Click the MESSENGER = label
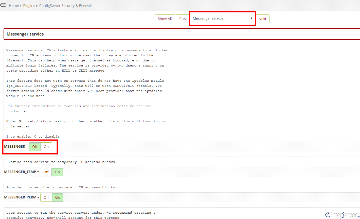 tap(16, 146)
